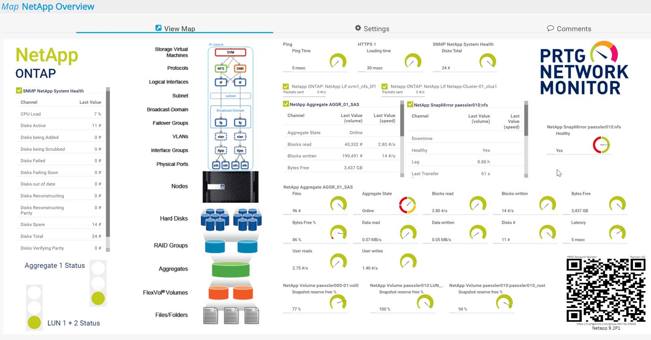This screenshot has height=340, width=651.
Task: Open the NetApp Aggregate AGGR_01_SAS gauges heading
Action: pos(318,187)
